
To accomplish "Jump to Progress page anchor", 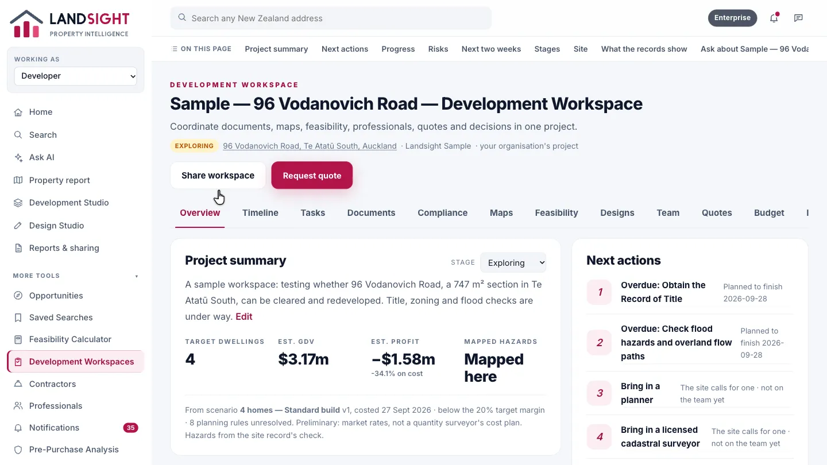I will (x=398, y=49).
